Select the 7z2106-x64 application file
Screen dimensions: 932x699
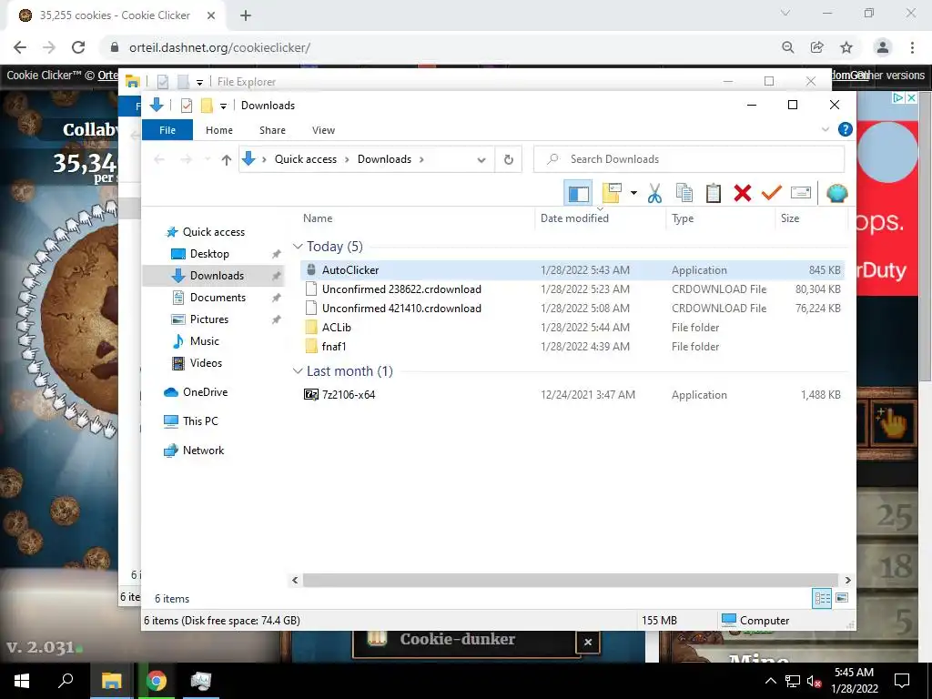click(572, 395)
